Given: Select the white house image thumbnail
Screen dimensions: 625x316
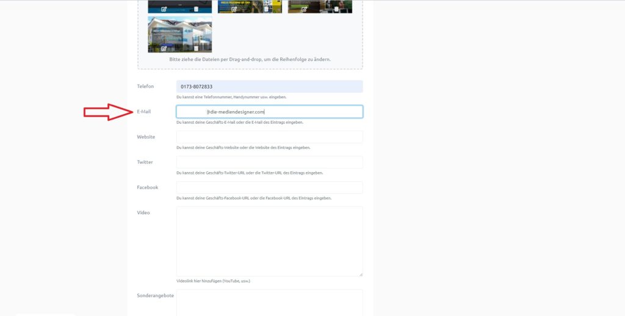Looking at the screenshot, I should (180, 32).
